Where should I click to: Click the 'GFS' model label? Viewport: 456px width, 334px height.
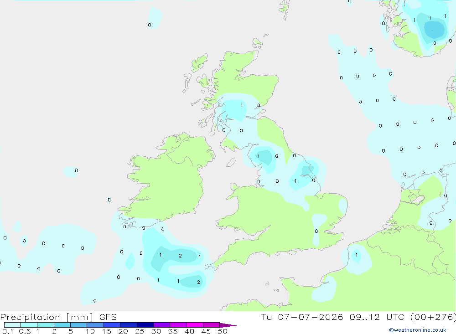click(x=108, y=317)
